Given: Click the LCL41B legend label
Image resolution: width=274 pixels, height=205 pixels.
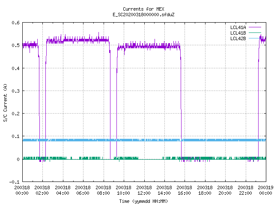Looking at the screenshot, I should click(x=238, y=33).
